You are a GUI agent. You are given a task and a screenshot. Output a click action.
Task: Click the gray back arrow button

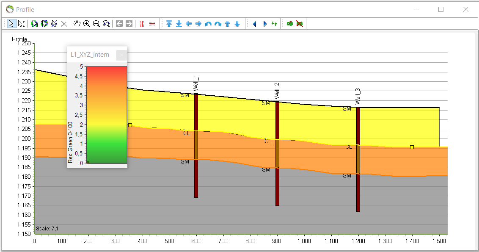click(119, 24)
